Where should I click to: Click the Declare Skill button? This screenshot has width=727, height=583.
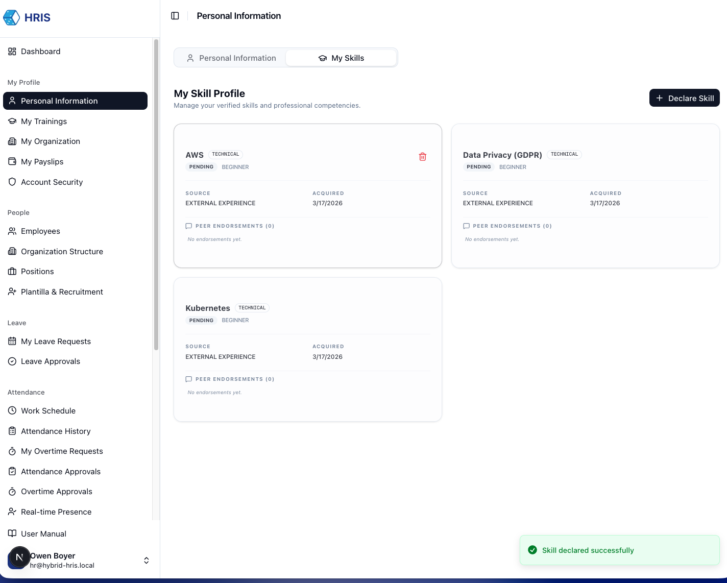click(x=684, y=98)
